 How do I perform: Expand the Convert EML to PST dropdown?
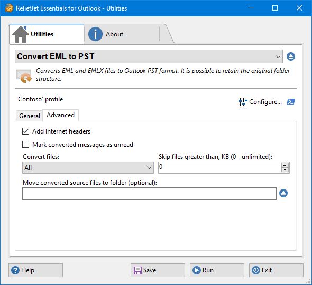(x=149, y=56)
